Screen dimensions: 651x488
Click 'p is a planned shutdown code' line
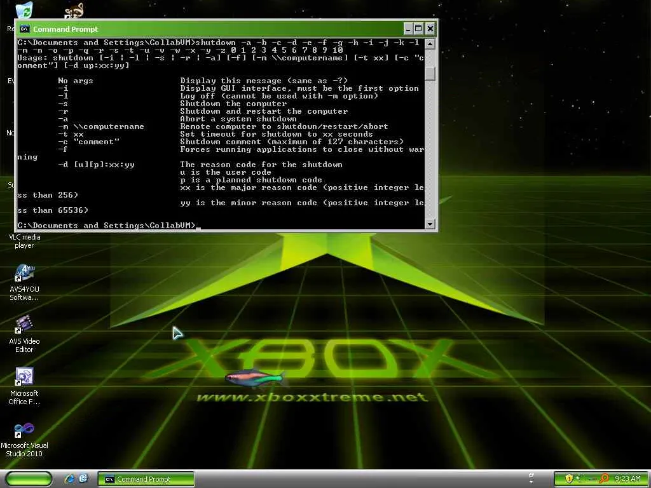(x=251, y=180)
